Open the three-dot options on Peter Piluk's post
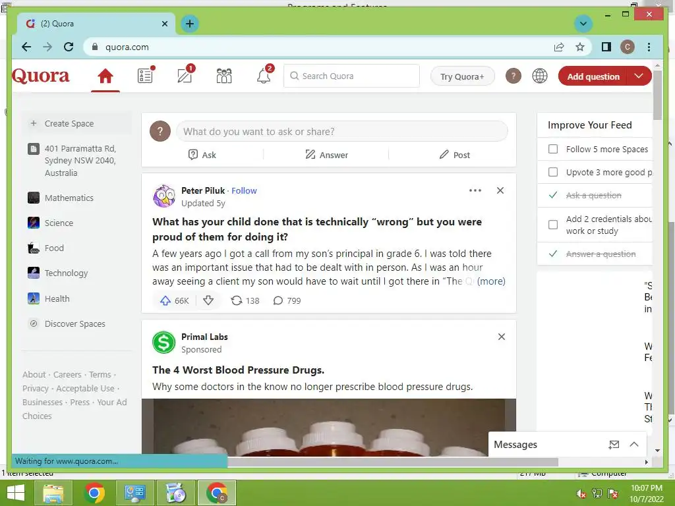This screenshot has height=506, width=675. (475, 190)
